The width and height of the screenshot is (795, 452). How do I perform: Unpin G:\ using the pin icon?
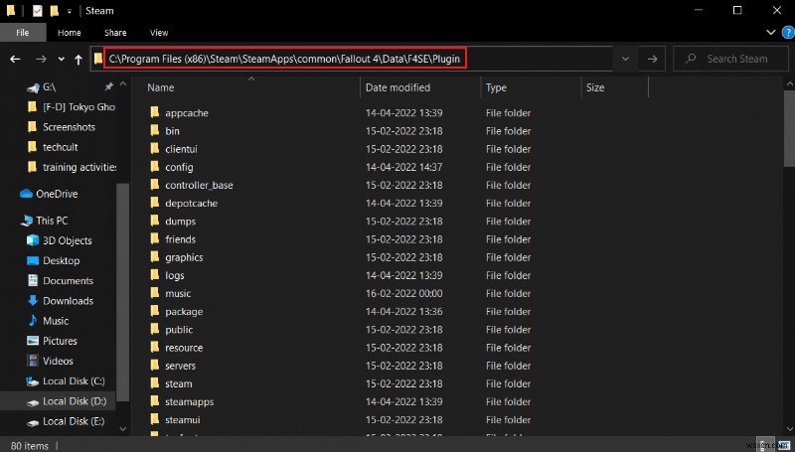pyautogui.click(x=108, y=87)
